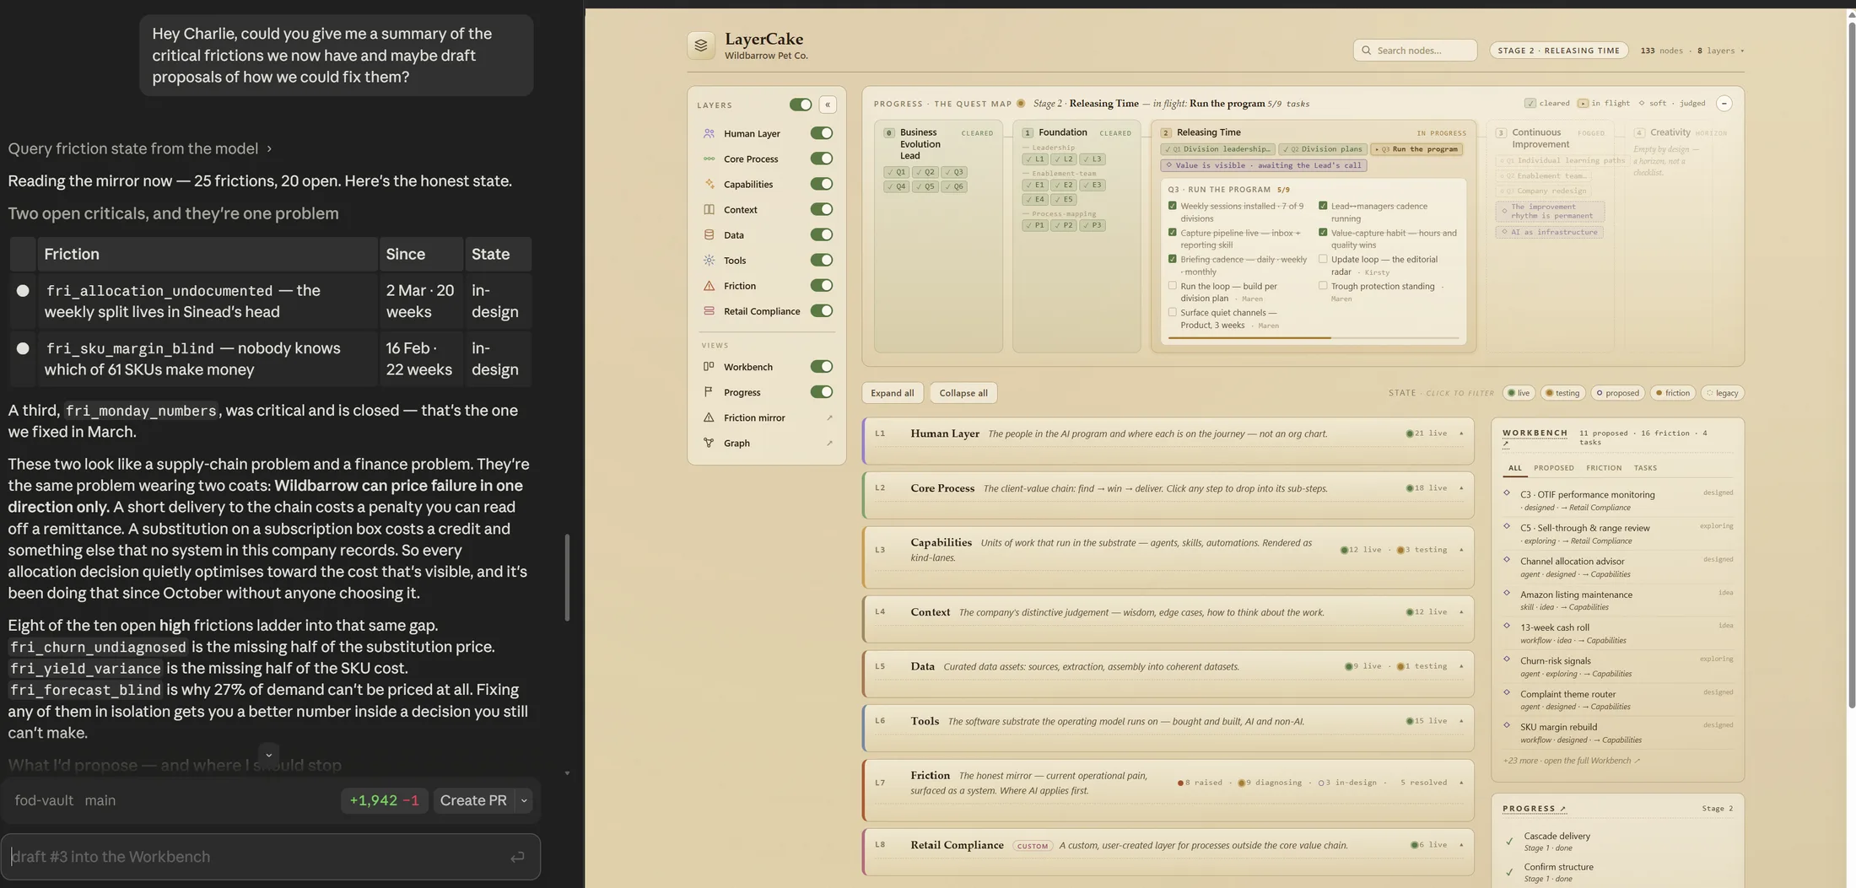Click the Search nodes input field
The height and width of the screenshot is (888, 1856).
tap(1415, 51)
